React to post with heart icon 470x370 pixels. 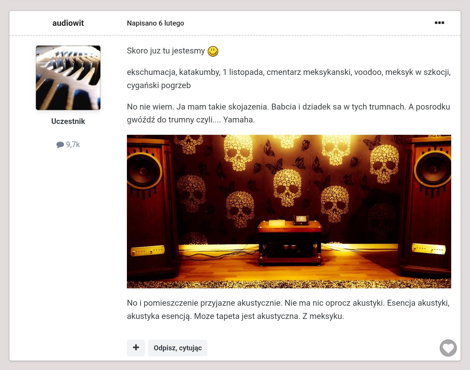(448, 348)
